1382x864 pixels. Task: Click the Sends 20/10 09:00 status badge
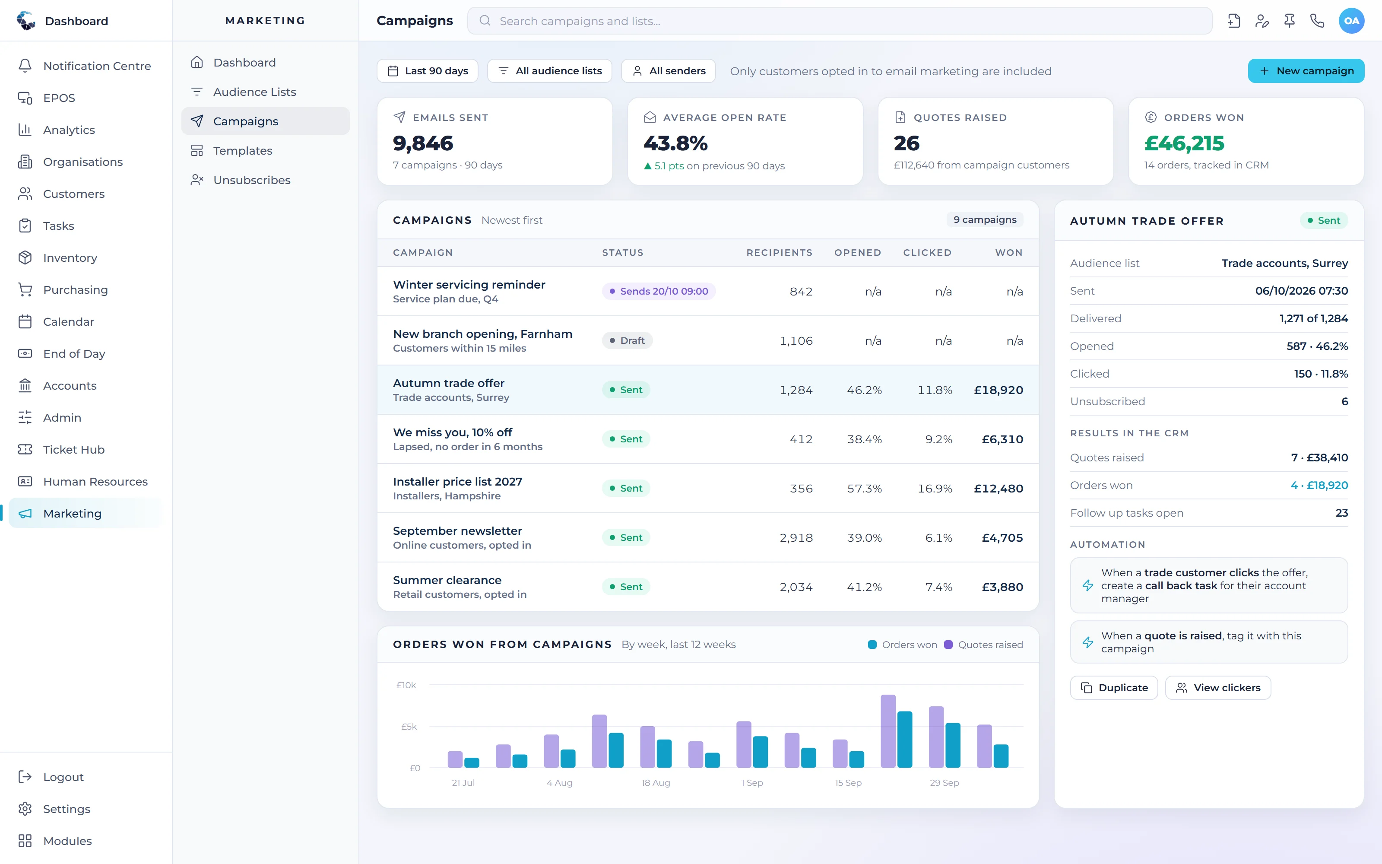(659, 292)
